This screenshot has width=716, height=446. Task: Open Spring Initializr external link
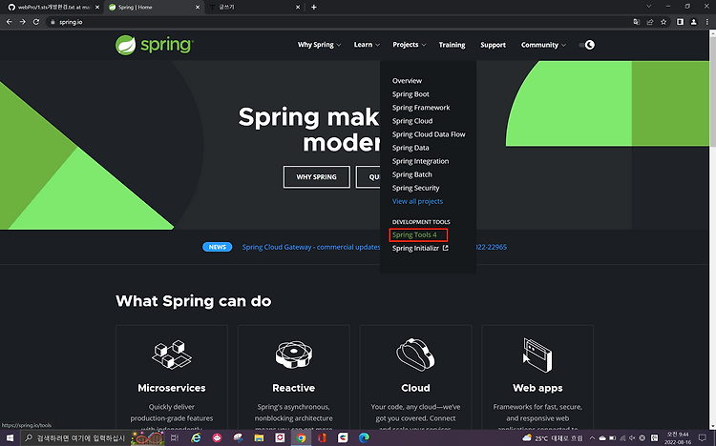click(x=420, y=248)
